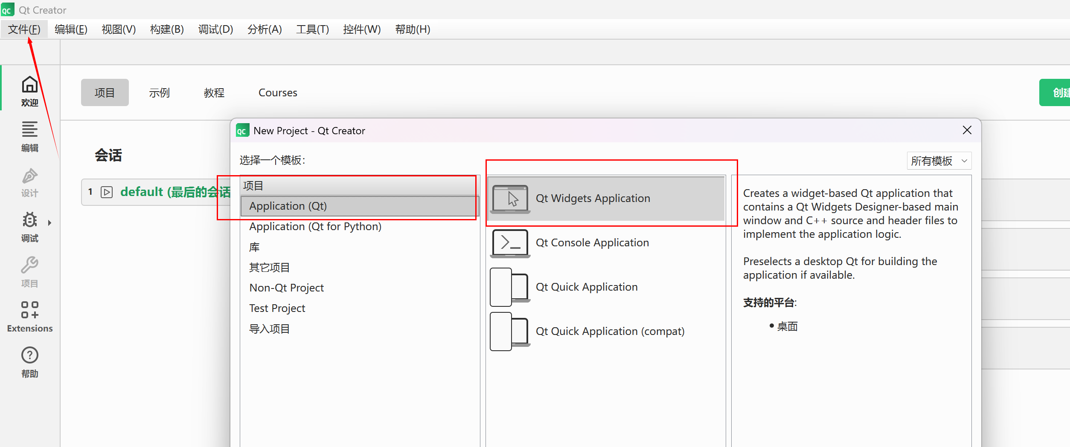Select the Non-Qt Project category
1070x447 pixels.
pos(360,288)
